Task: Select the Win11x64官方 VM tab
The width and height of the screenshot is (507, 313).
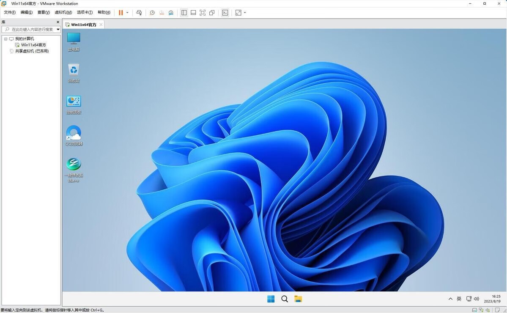Action: coord(83,25)
